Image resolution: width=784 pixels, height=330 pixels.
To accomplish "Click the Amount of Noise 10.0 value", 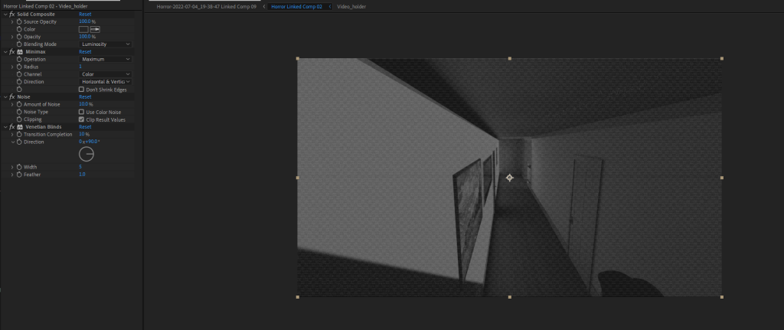I will [83, 104].
